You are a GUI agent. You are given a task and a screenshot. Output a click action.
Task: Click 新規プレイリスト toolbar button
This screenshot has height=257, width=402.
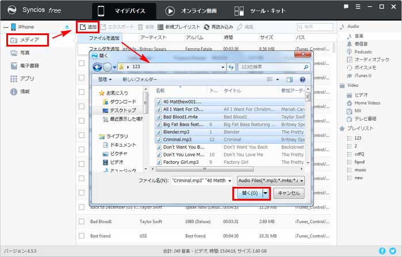point(178,27)
